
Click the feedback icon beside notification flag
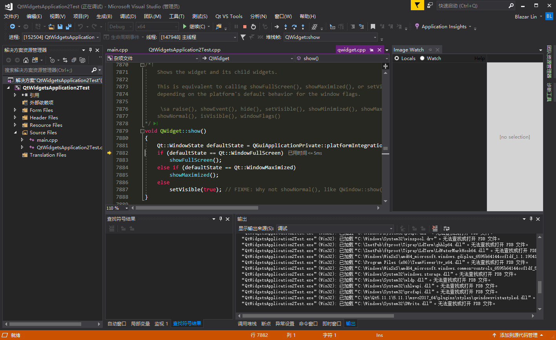tap(430, 5)
